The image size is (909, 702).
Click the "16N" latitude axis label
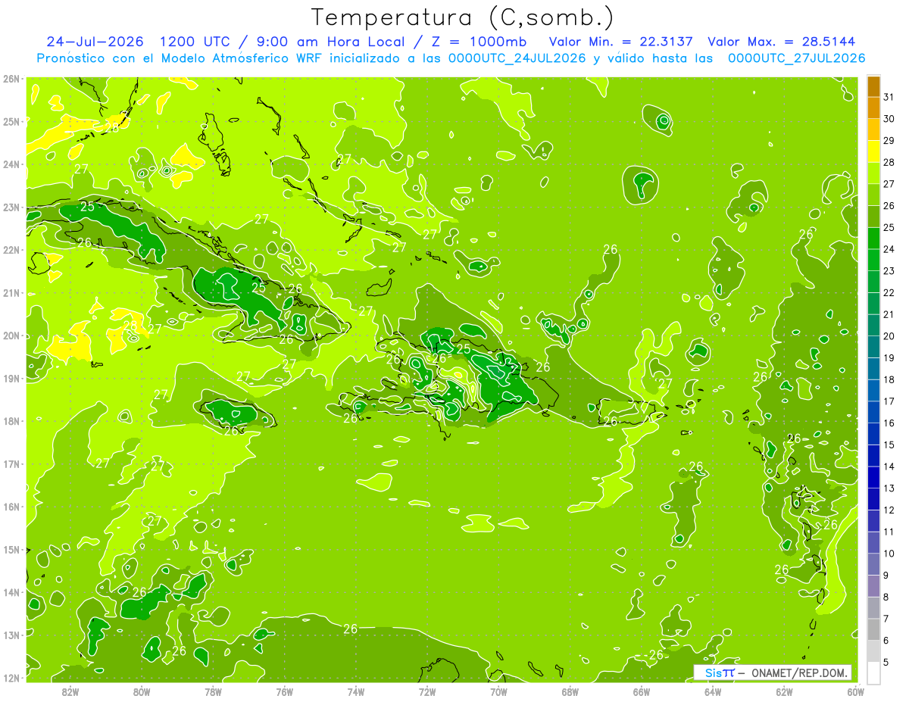(11, 507)
